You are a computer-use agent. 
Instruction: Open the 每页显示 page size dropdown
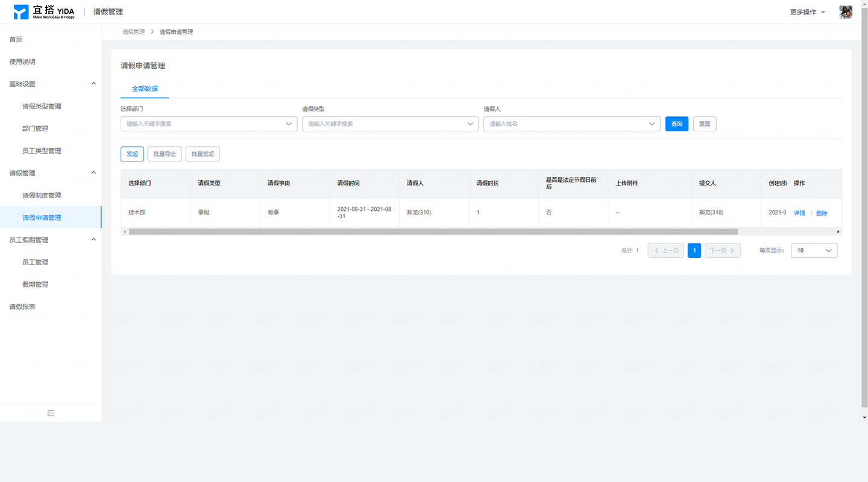[814, 251]
